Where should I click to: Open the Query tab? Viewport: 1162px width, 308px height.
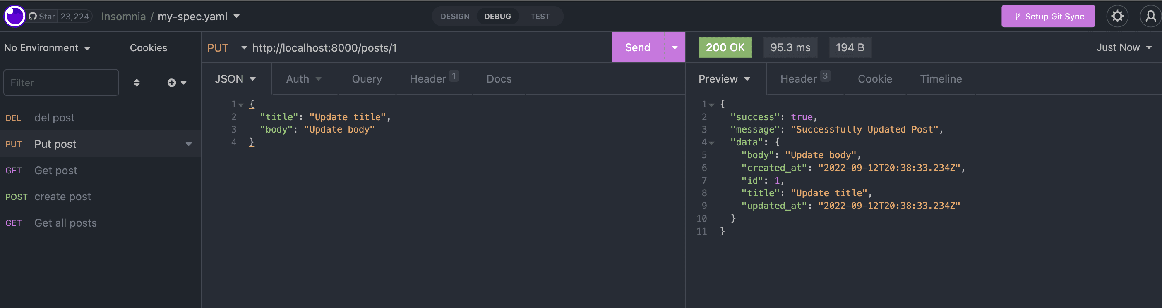coord(366,79)
